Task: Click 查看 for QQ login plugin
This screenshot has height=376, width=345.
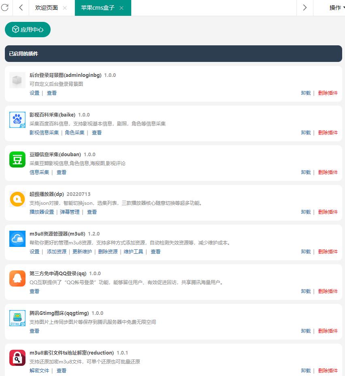Action: (34, 291)
